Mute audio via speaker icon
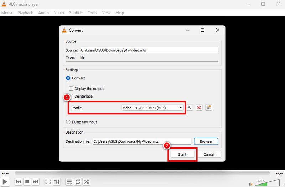This screenshot has height=187, width=285. coord(251,184)
